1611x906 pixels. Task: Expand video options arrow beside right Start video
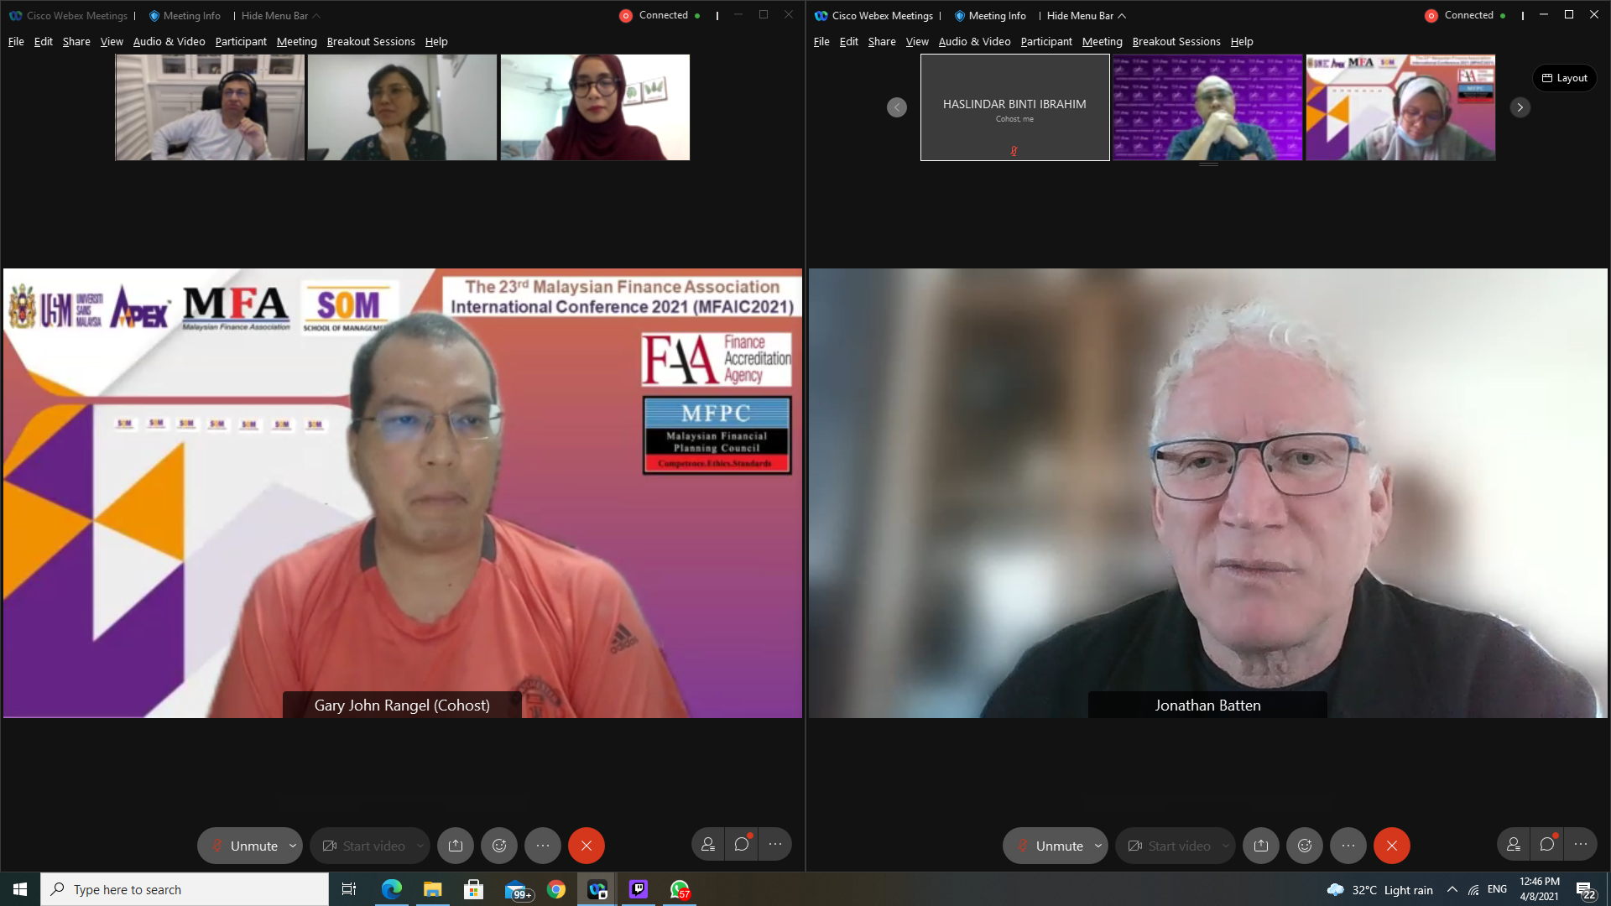(1226, 846)
